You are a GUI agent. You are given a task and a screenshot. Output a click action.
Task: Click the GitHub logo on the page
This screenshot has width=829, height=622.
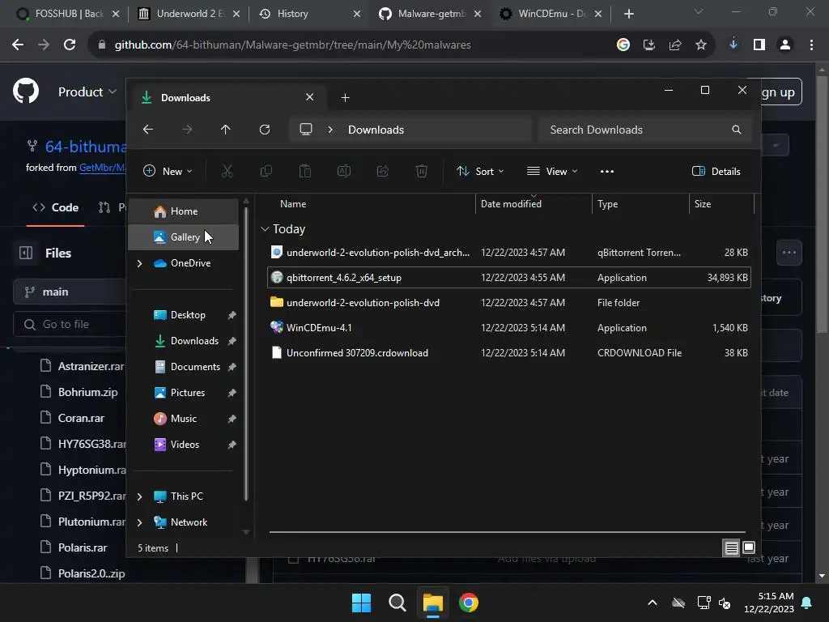(26, 91)
